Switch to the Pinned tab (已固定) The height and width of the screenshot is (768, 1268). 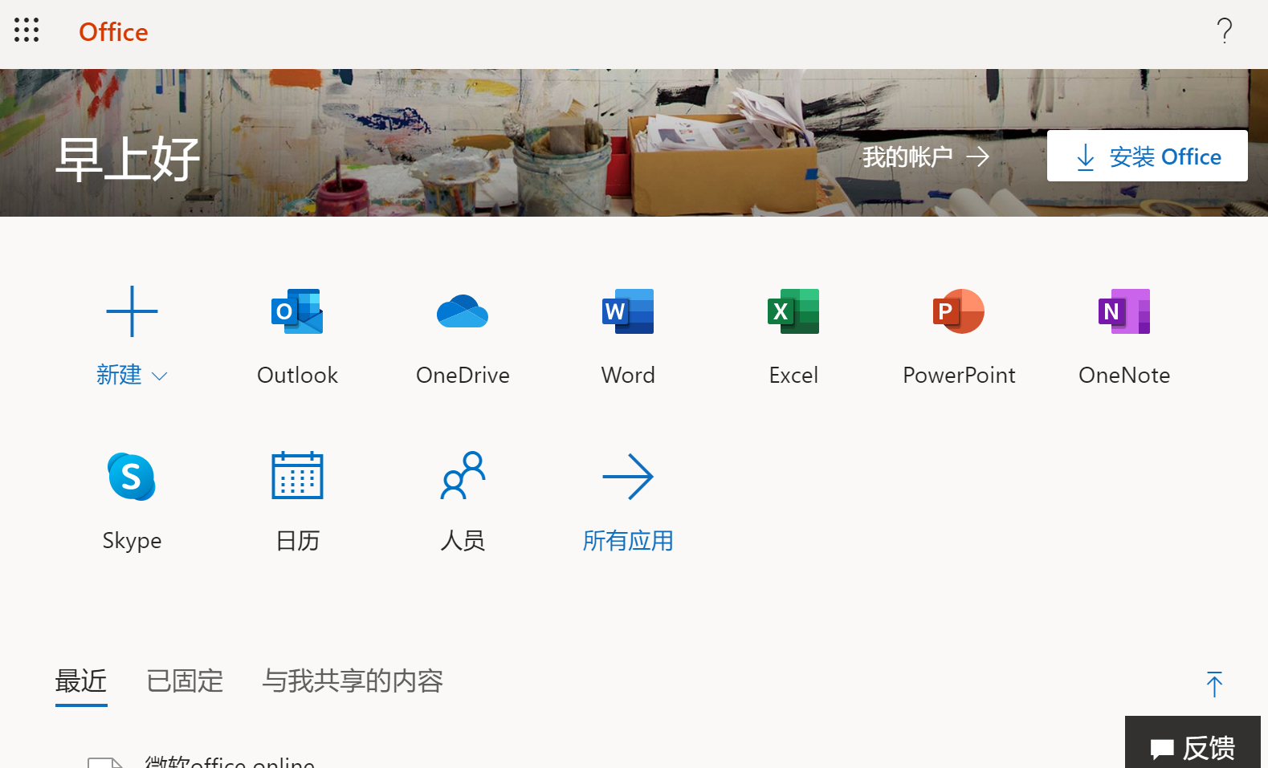point(185,681)
